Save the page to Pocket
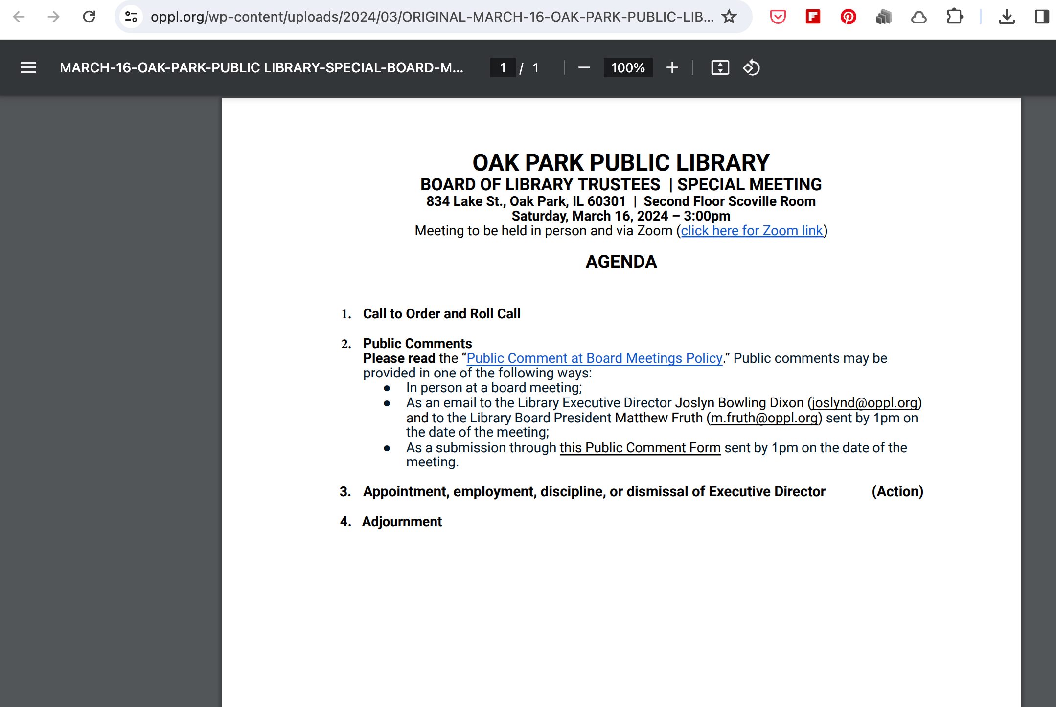Screen dimensions: 1056x707 click(x=777, y=16)
